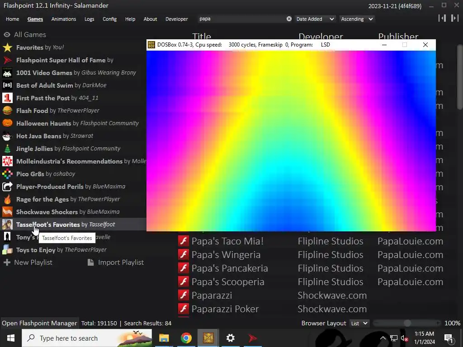This screenshot has height=347, width=463.
Task: Open the Games tab
Action: 35,19
